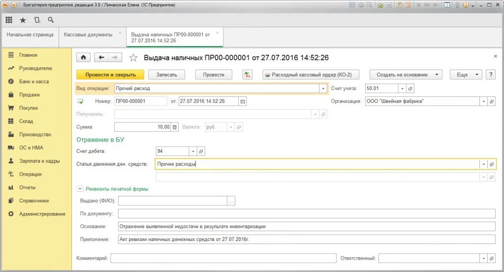Toggle panel layout icon in title bar
Screen dimensions: 504x272
pyautogui.click(x=447, y=5)
